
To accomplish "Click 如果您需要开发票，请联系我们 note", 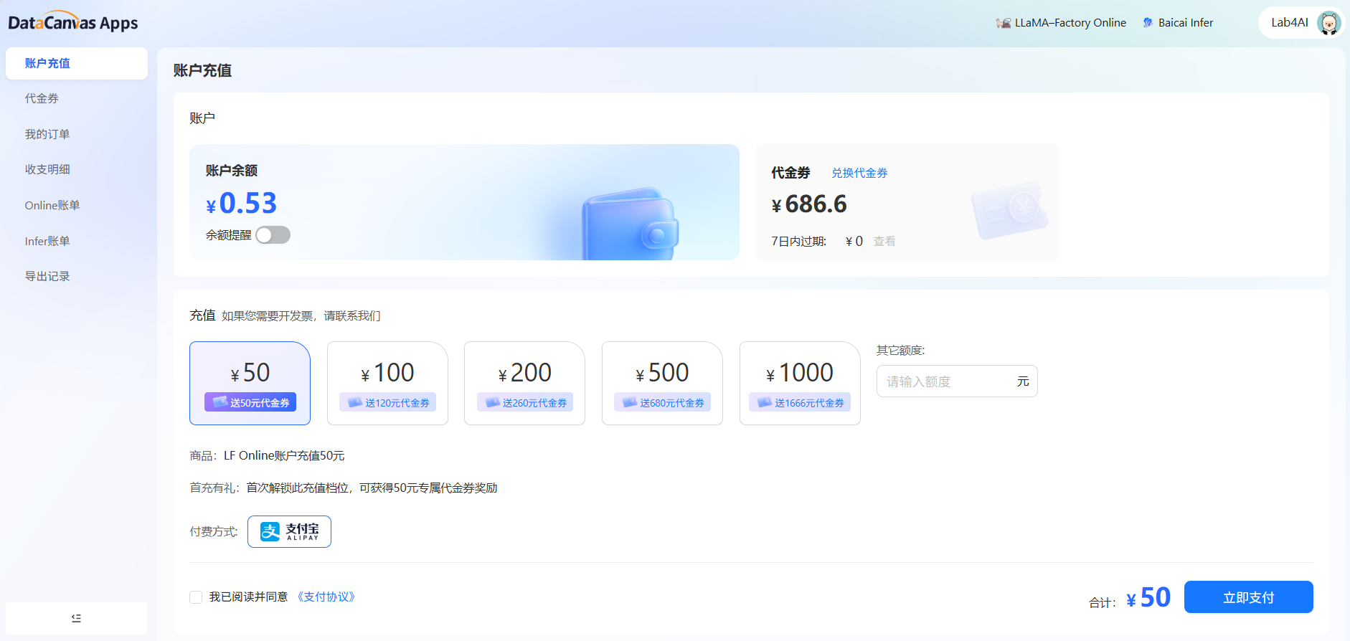I will [x=301, y=316].
